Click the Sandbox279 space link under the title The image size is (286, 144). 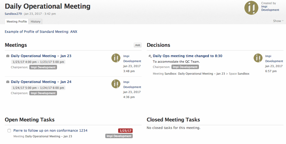click(x=13, y=14)
